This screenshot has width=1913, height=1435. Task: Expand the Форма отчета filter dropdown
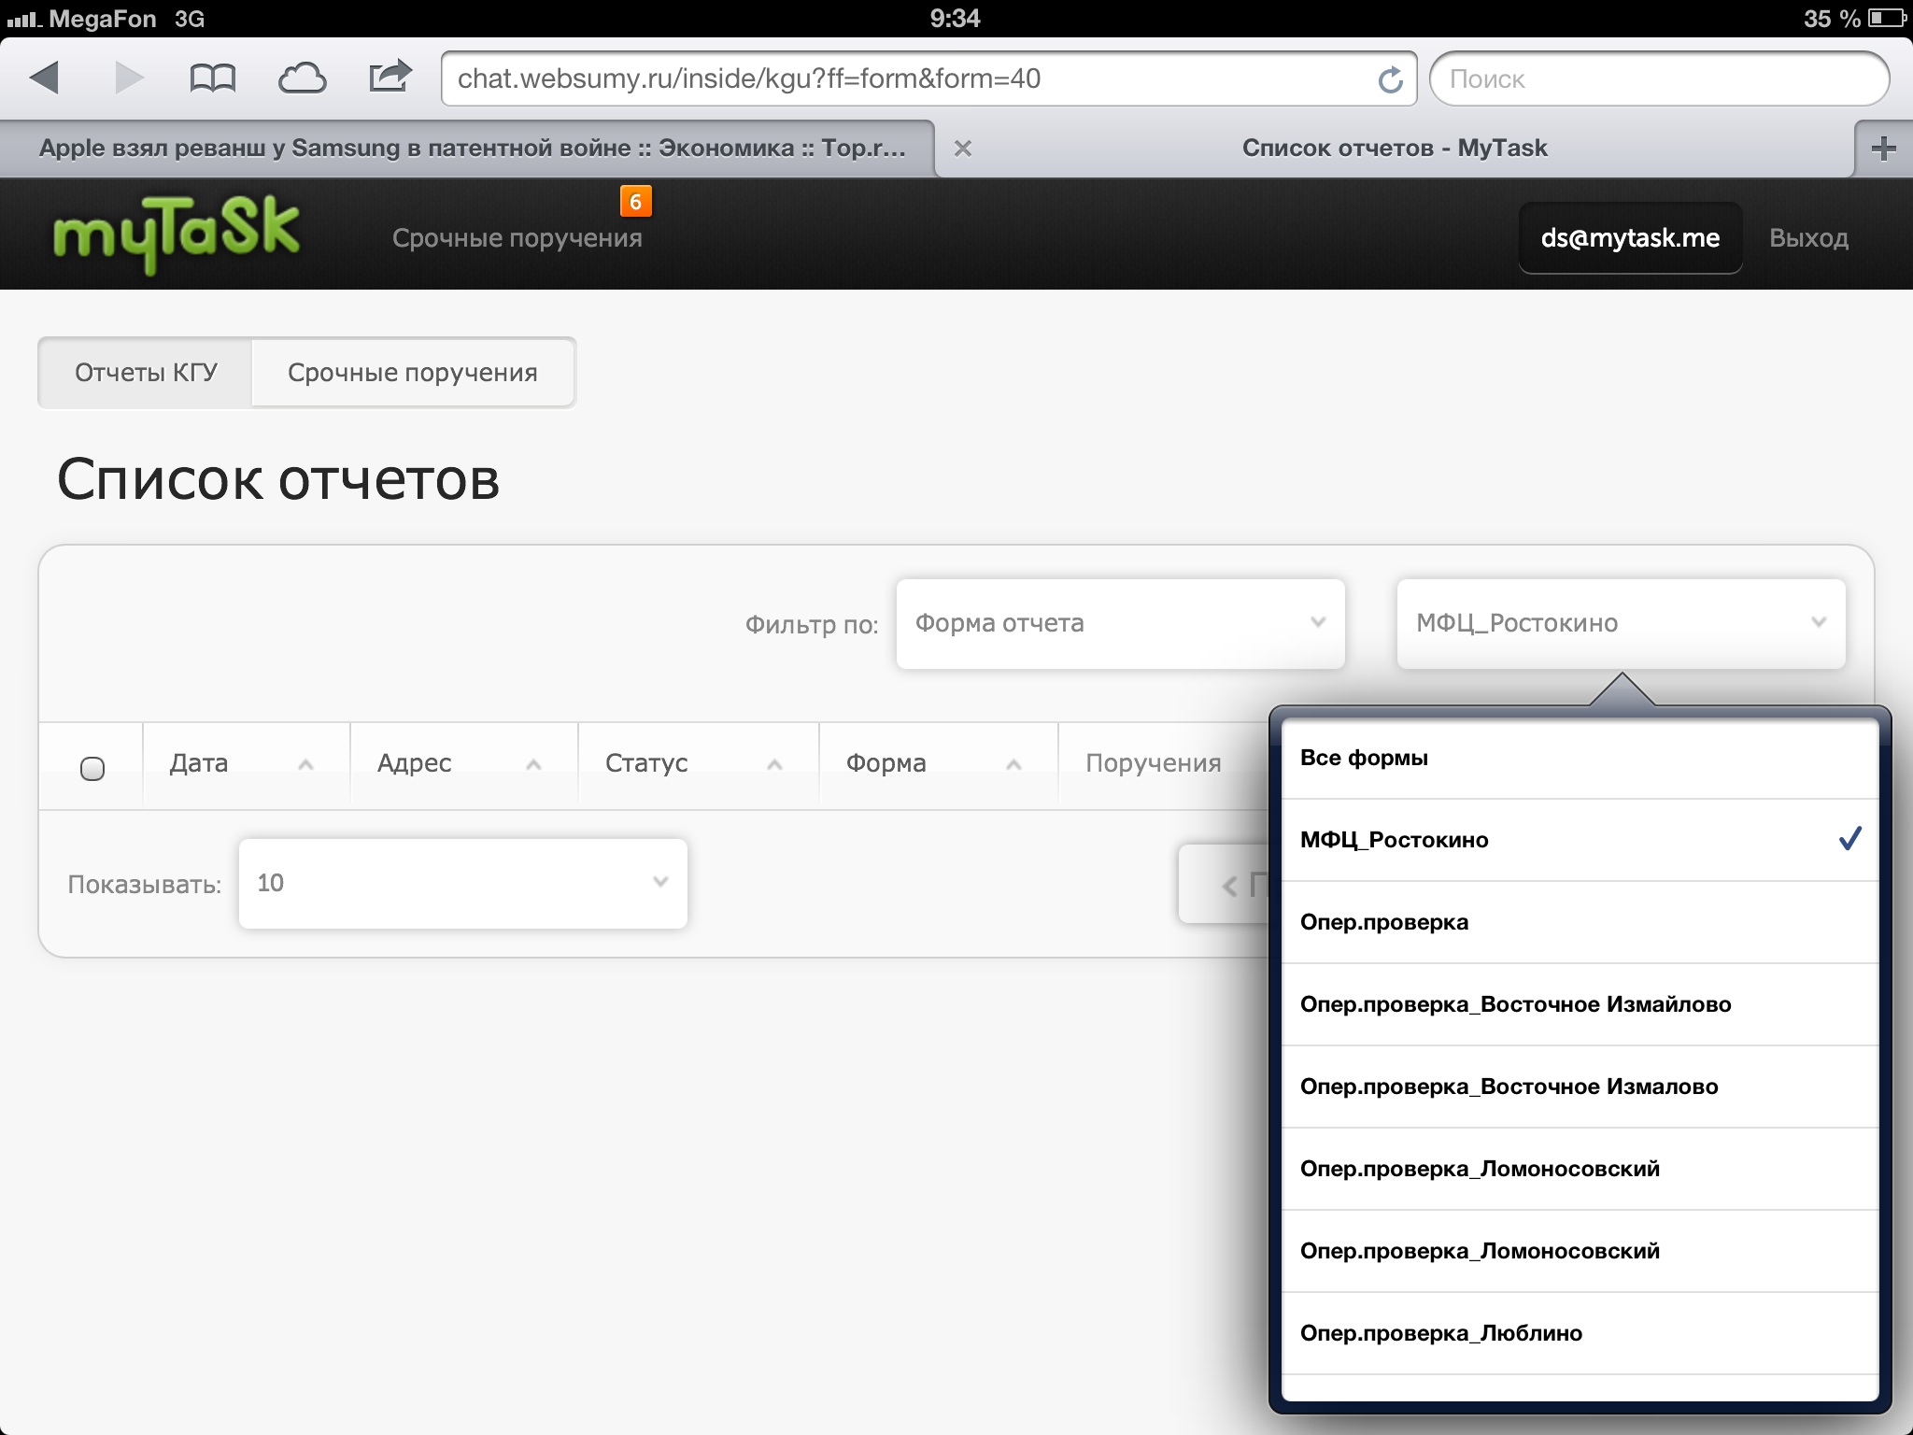coord(1119,623)
